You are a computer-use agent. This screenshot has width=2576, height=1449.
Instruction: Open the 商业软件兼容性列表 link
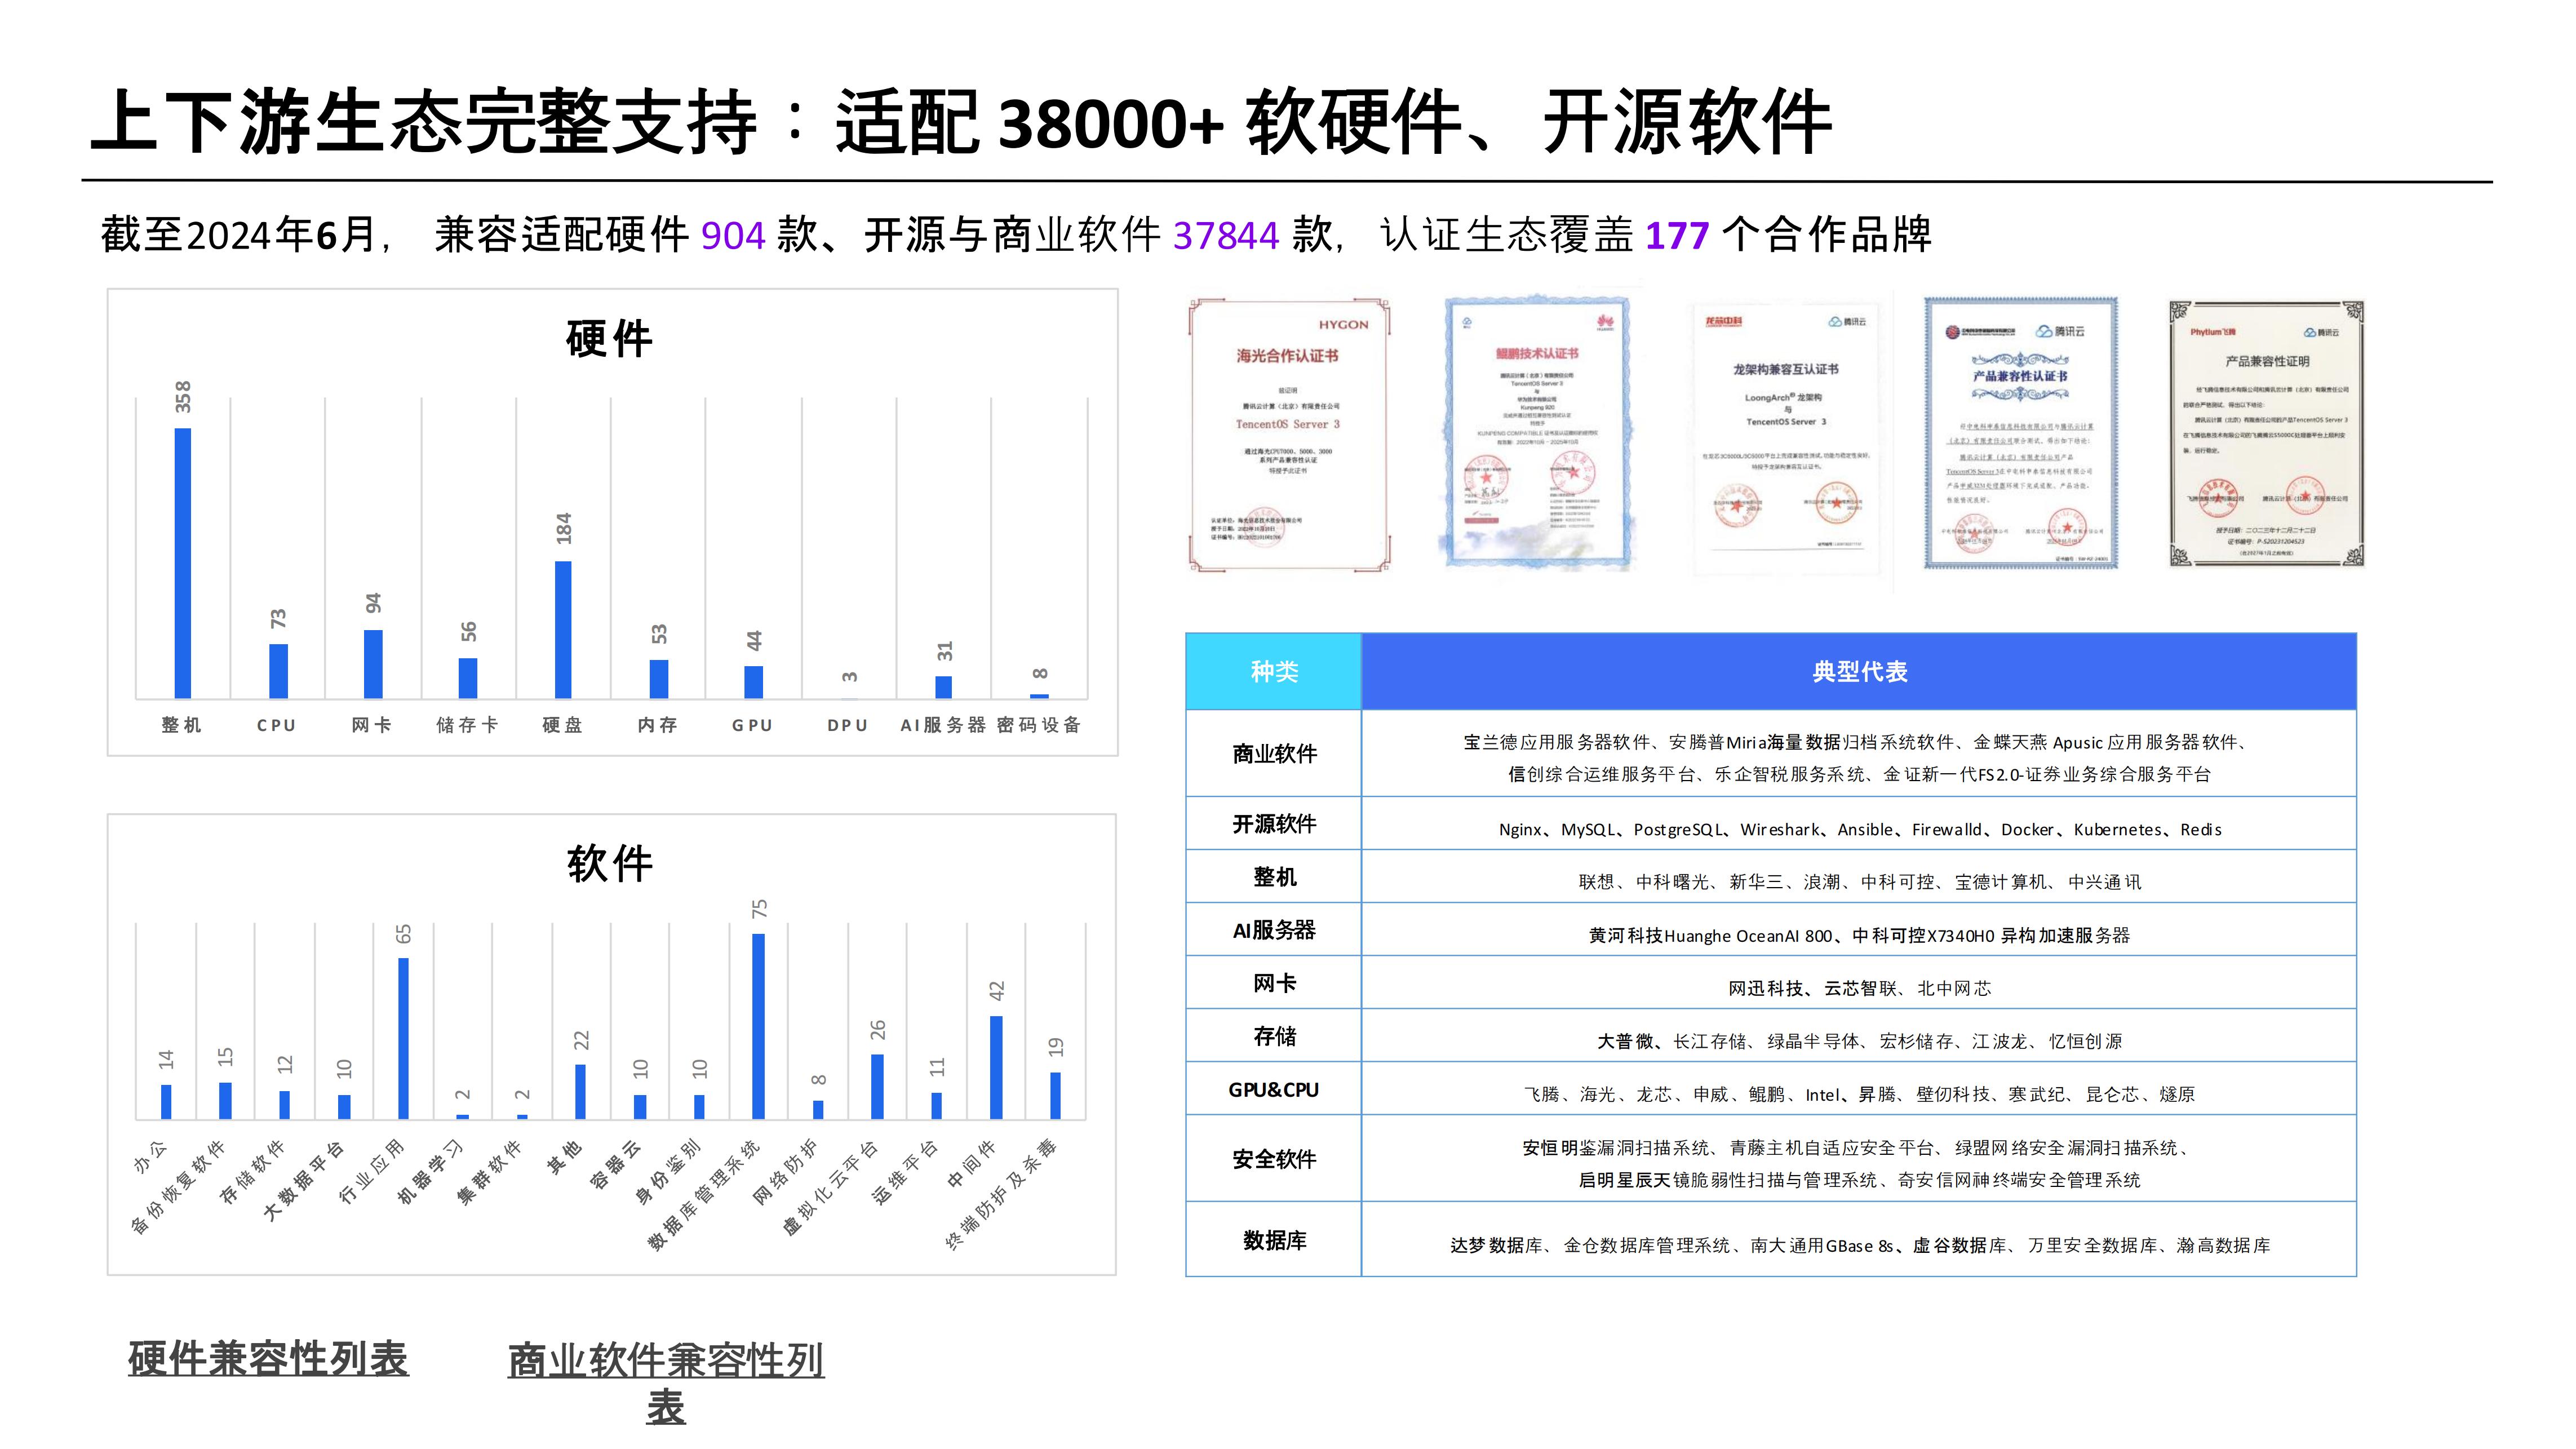coord(665,1361)
